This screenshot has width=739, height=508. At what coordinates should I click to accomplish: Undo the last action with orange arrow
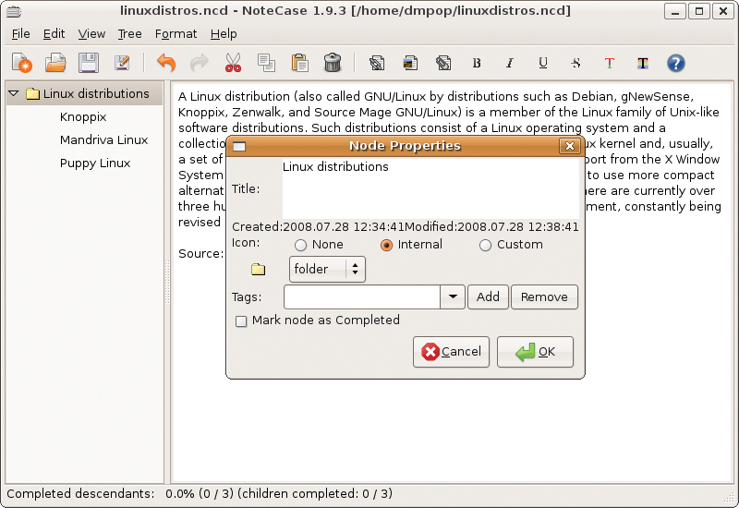click(166, 63)
